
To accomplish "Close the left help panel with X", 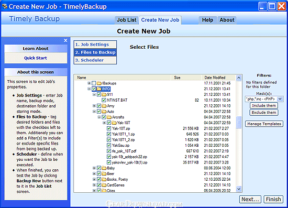I will tap(65, 40).
